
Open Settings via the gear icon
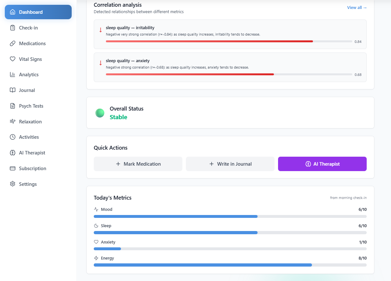click(x=12, y=184)
